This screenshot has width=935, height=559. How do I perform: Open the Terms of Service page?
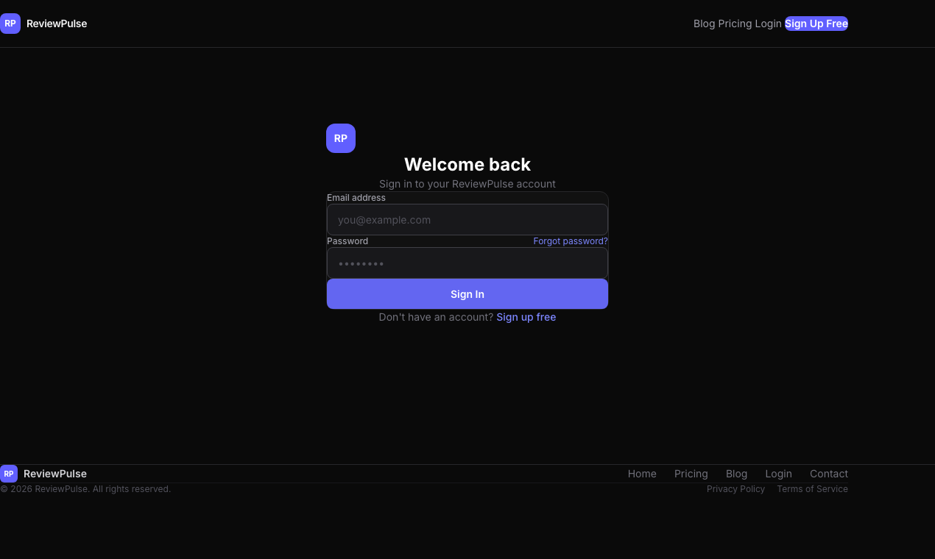[x=812, y=488]
